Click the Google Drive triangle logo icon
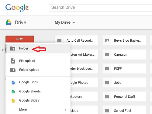This screenshot has width=152, height=114. pyautogui.click(x=9, y=22)
